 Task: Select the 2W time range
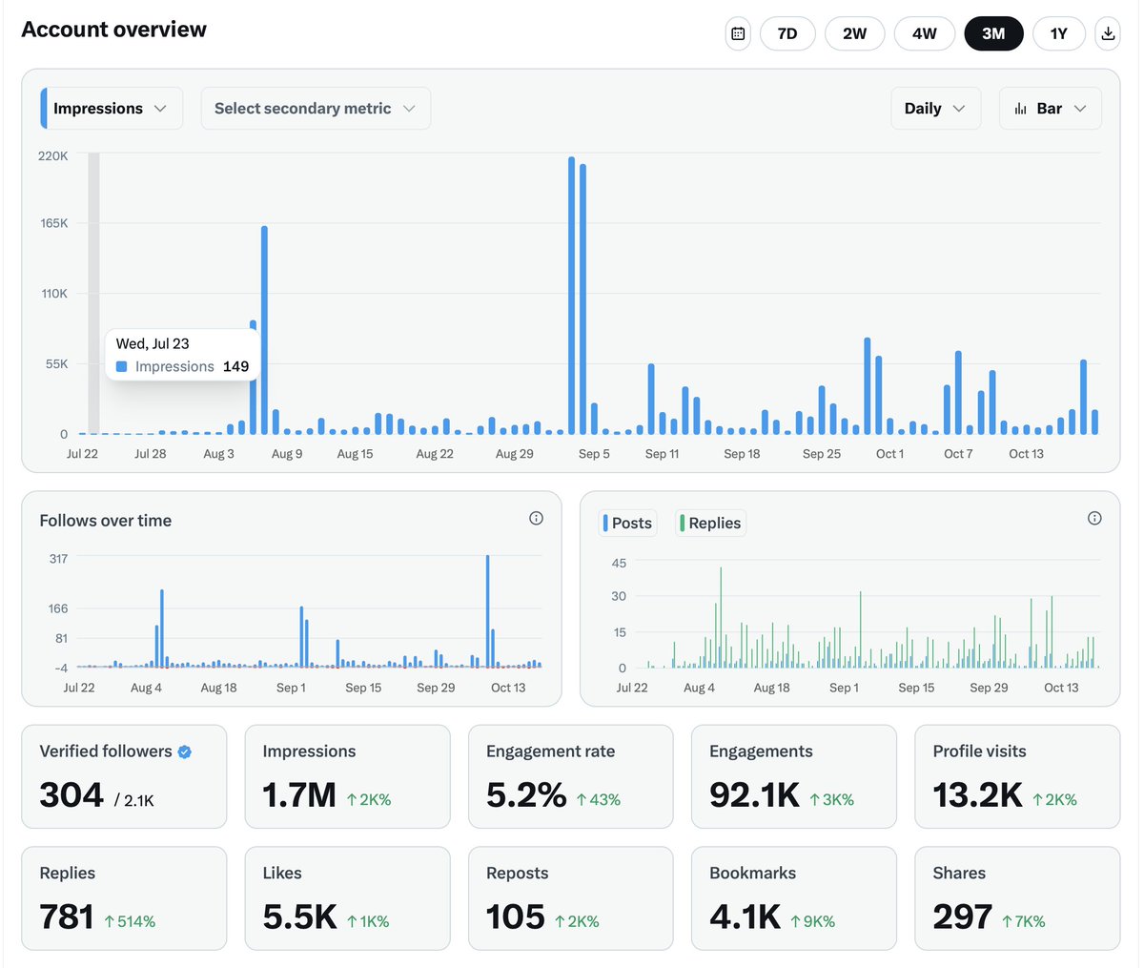click(855, 33)
